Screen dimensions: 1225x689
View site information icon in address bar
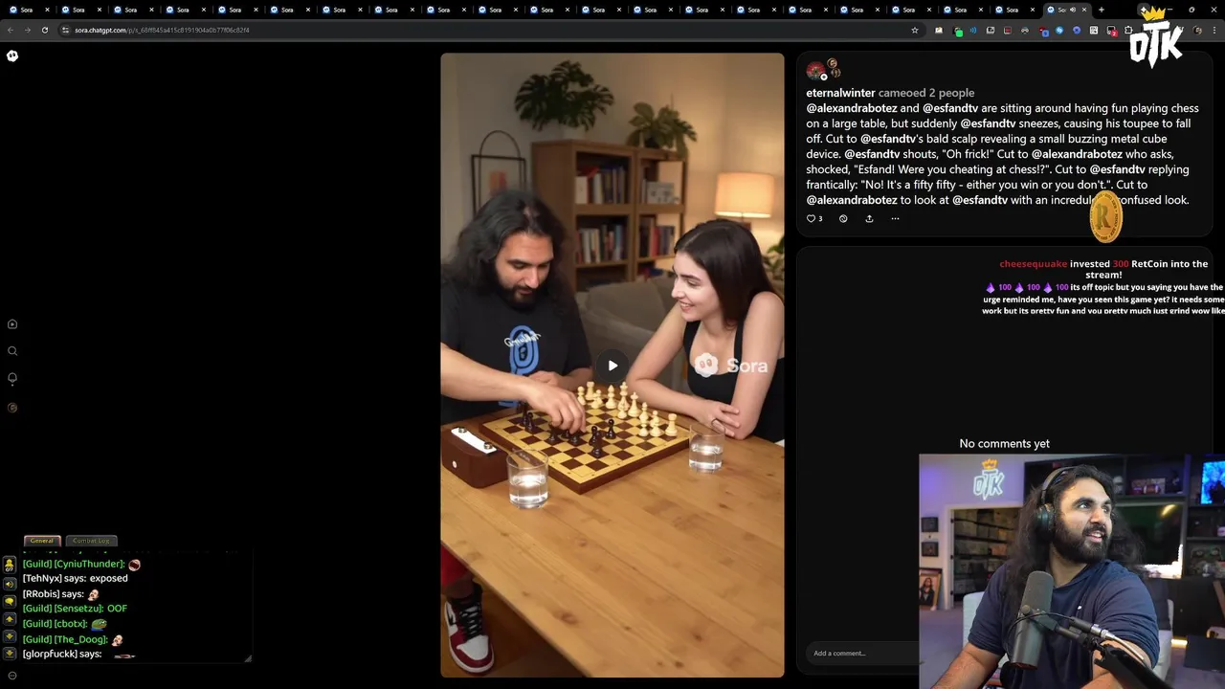(x=65, y=30)
